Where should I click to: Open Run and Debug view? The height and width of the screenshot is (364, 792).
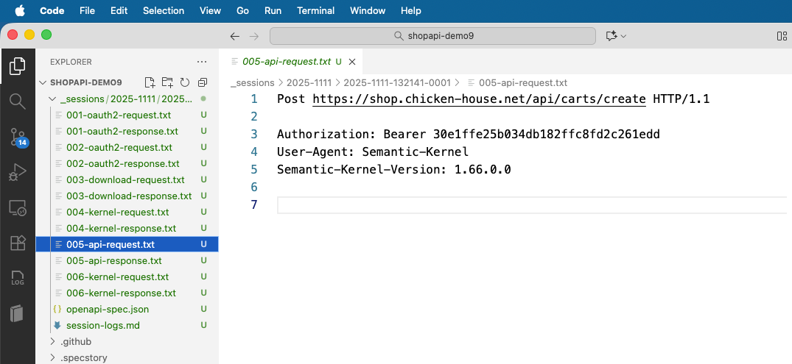(17, 172)
